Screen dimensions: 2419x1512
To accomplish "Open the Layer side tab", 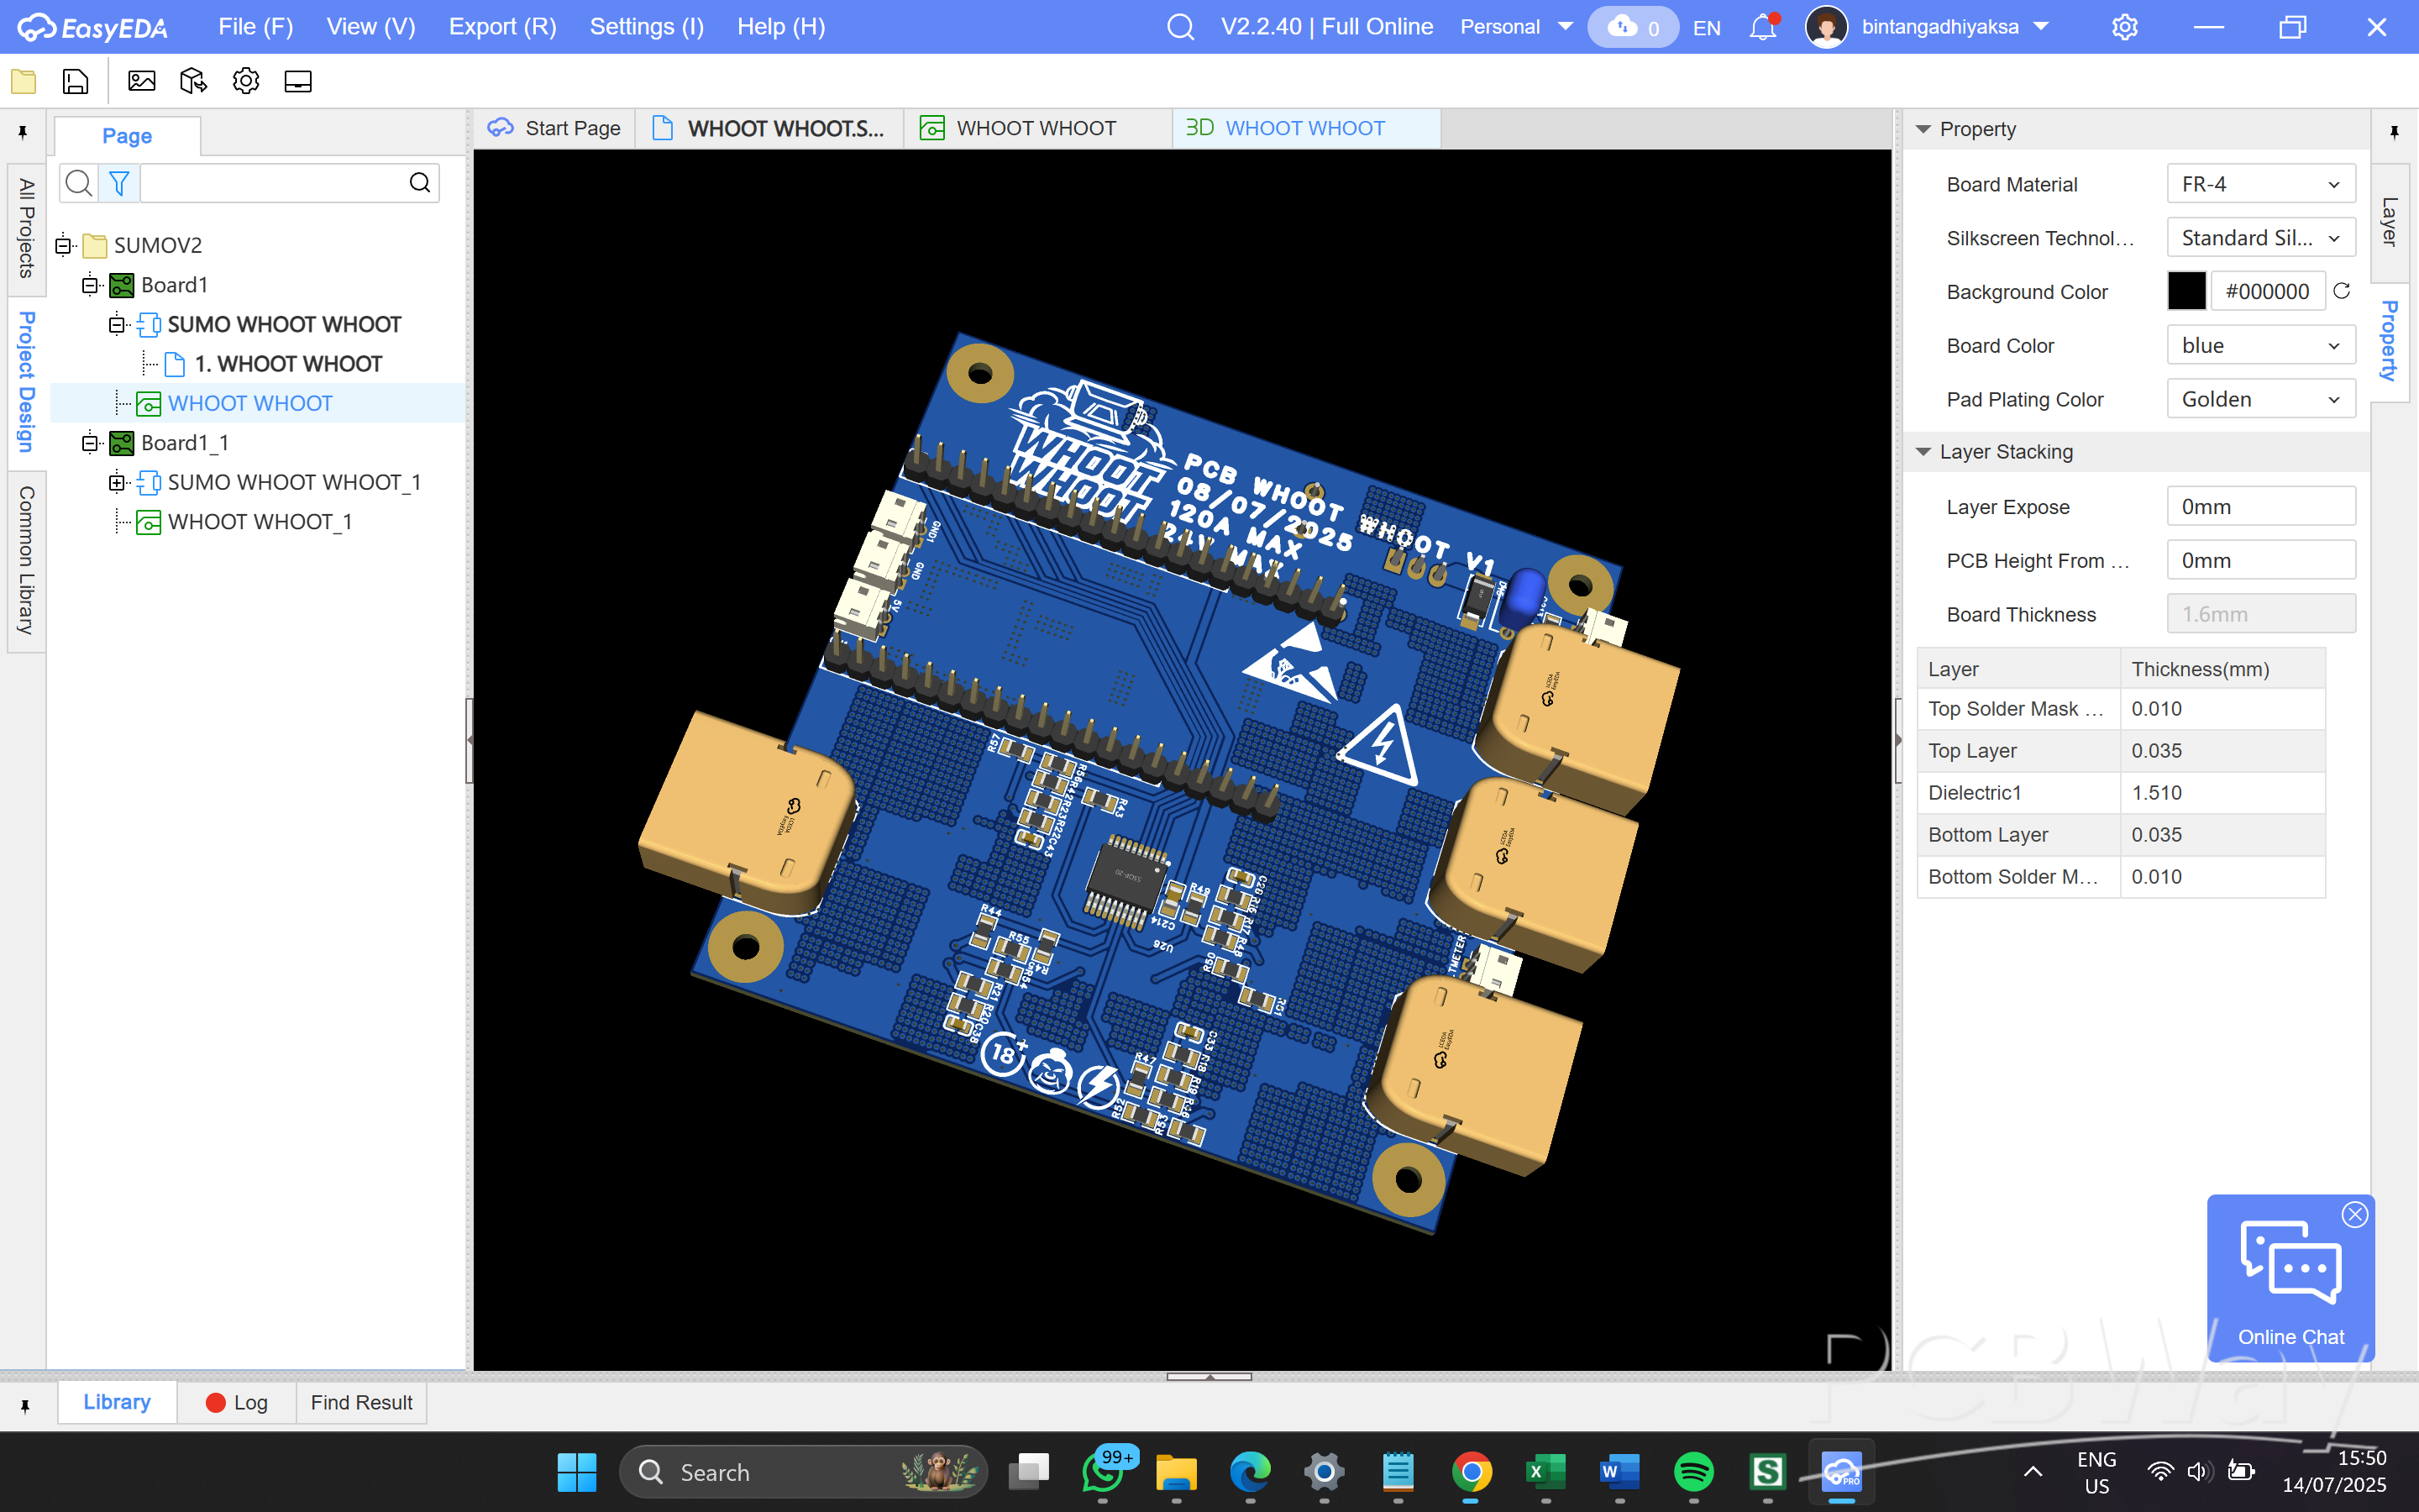I will (2390, 221).
